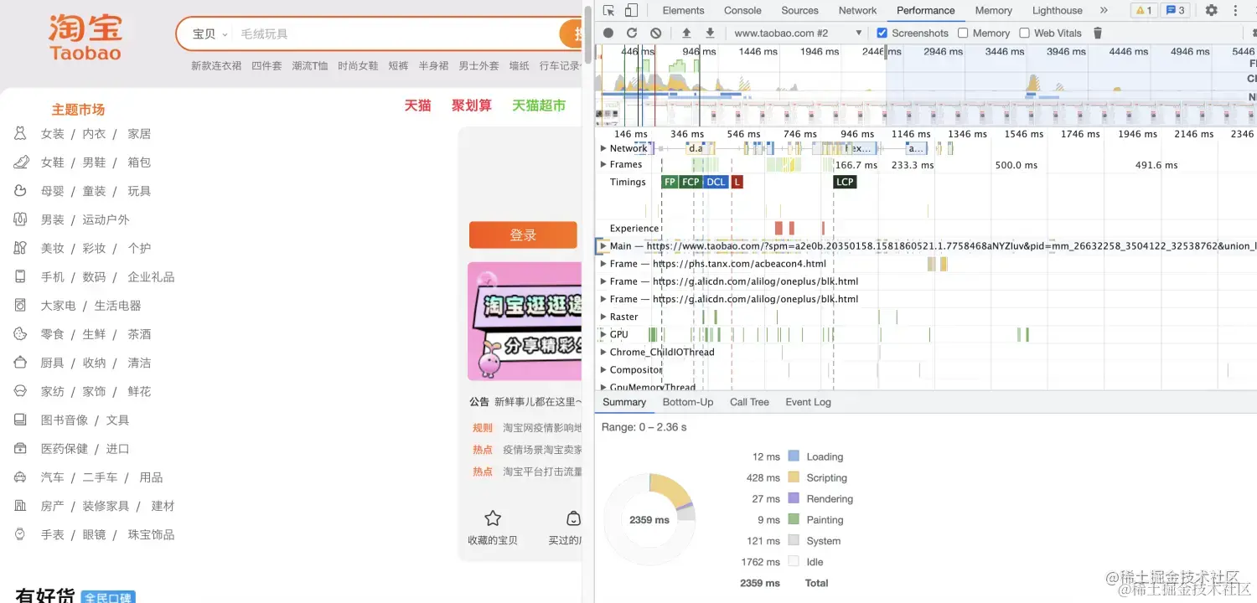Open the 天猫 link

417,106
